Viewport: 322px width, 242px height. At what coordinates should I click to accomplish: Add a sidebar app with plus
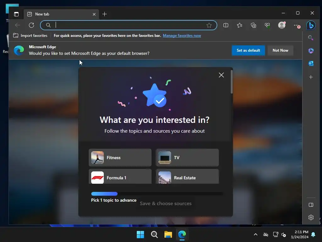[x=311, y=77]
